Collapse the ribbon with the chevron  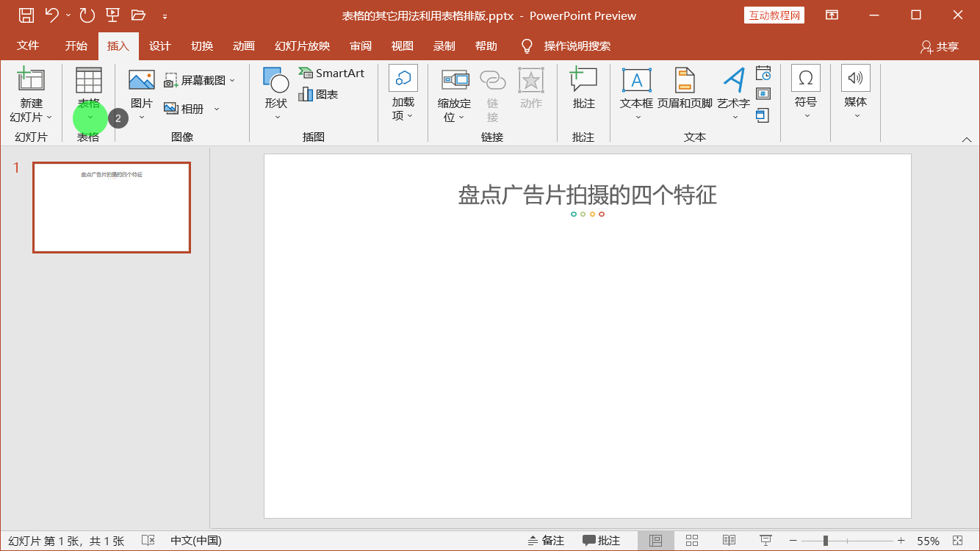tap(967, 138)
